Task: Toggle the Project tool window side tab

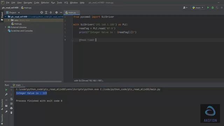Action: (2, 16)
